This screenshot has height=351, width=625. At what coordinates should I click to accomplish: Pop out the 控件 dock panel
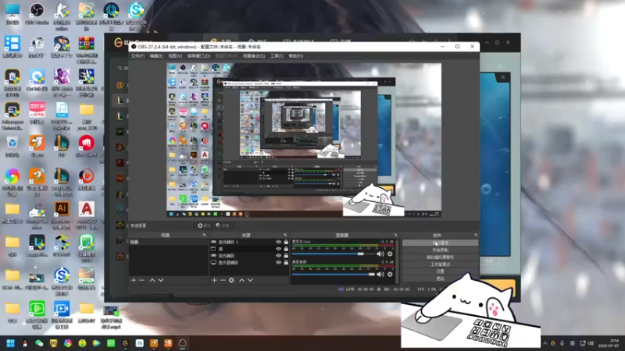pos(476,235)
